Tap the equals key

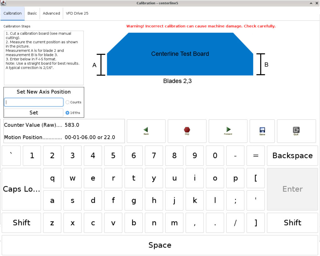[x=256, y=156]
